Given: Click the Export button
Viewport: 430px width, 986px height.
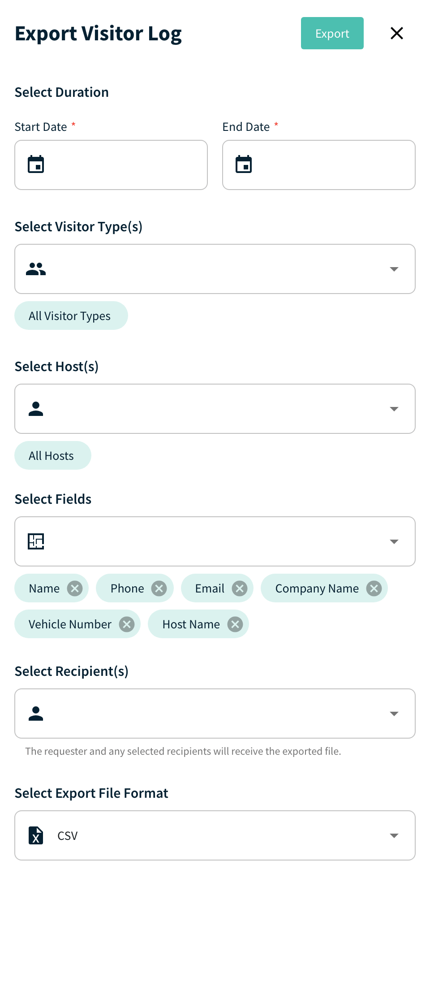Looking at the screenshot, I should coord(332,33).
